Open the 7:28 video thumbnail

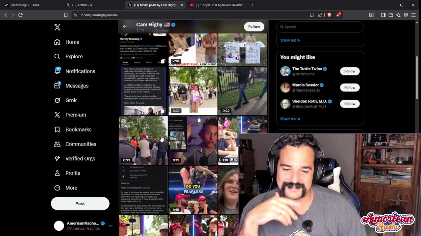(193, 49)
